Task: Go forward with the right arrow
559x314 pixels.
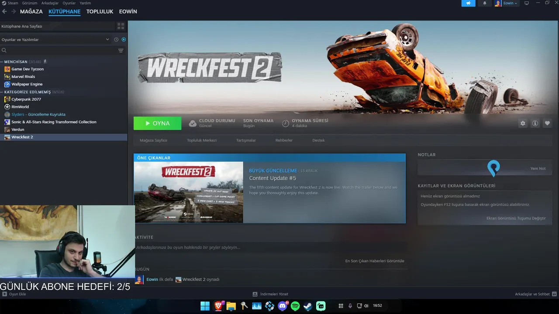Action: coord(13,11)
